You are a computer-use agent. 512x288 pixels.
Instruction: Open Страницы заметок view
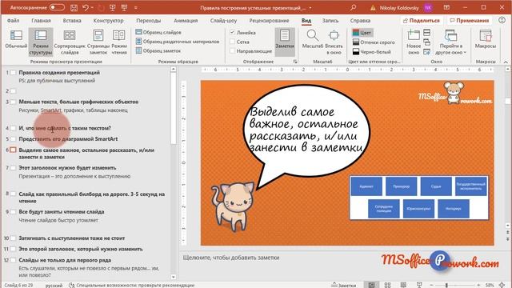click(98, 42)
